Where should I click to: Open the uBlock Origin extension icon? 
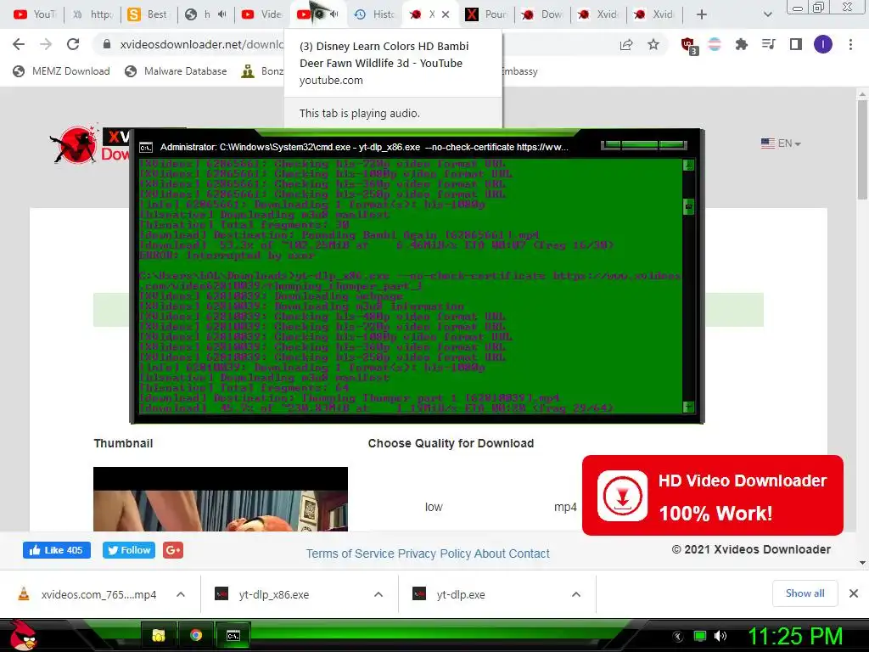[x=689, y=45]
